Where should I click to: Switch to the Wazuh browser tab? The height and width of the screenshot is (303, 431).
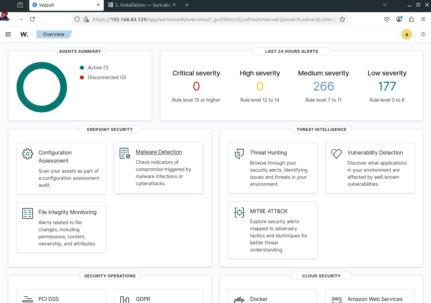pyautogui.click(x=67, y=5)
